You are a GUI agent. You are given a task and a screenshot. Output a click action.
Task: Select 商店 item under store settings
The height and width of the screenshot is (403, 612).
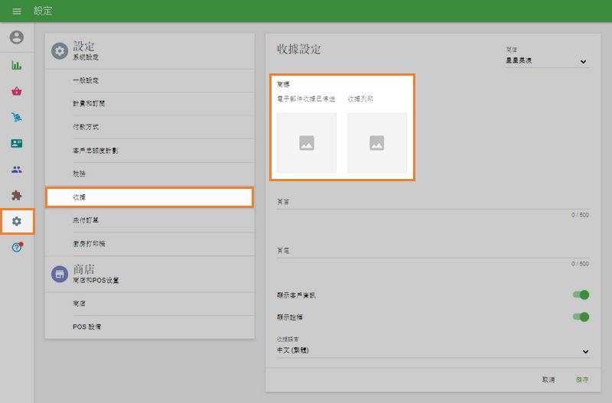pyautogui.click(x=150, y=304)
